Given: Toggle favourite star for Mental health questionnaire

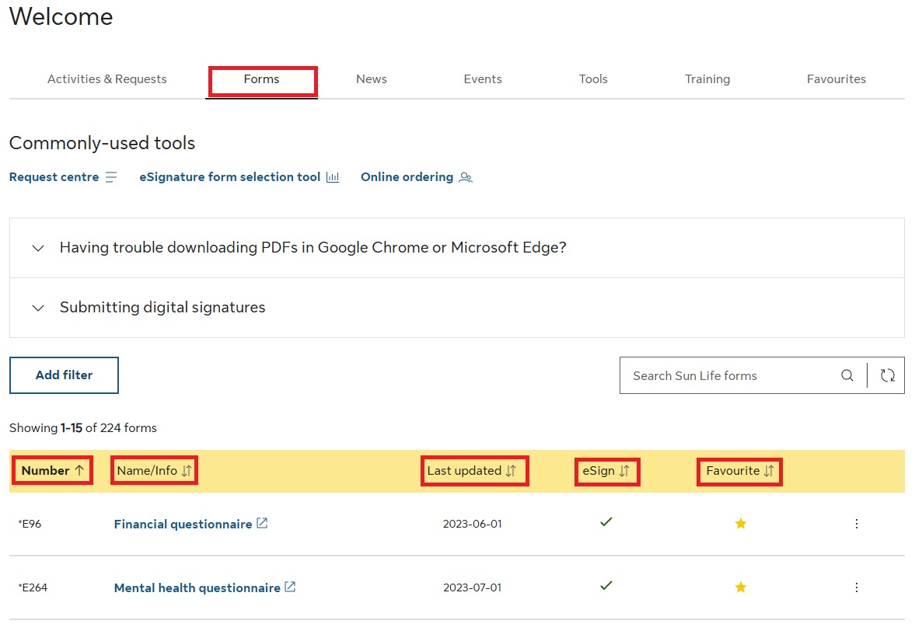Looking at the screenshot, I should (740, 587).
